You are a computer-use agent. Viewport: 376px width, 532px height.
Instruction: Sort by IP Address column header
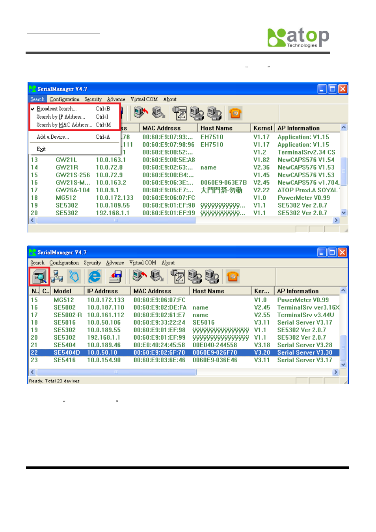(x=107, y=291)
